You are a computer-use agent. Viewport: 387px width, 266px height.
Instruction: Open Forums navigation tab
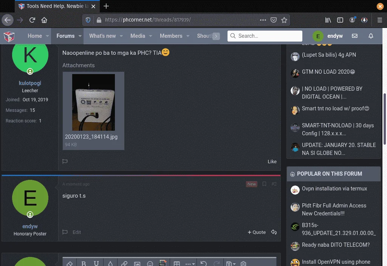65,36
